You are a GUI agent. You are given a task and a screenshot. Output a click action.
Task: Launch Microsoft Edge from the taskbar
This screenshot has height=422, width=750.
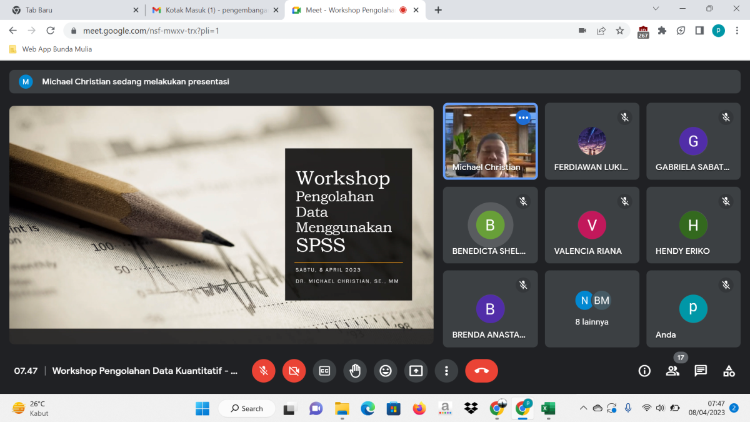click(367, 408)
